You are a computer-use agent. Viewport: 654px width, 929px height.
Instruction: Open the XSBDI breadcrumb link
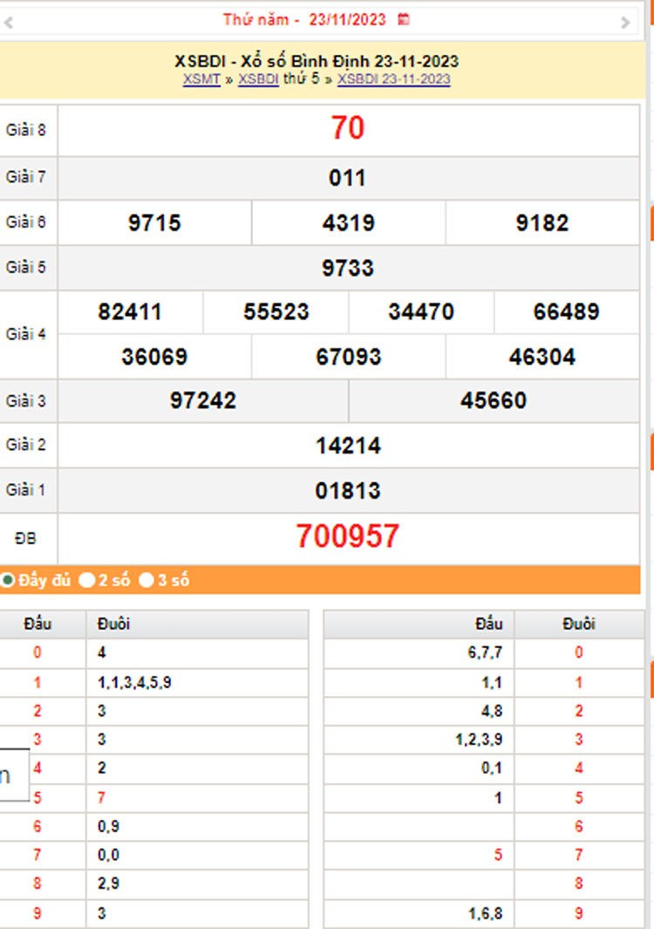pyautogui.click(x=258, y=79)
